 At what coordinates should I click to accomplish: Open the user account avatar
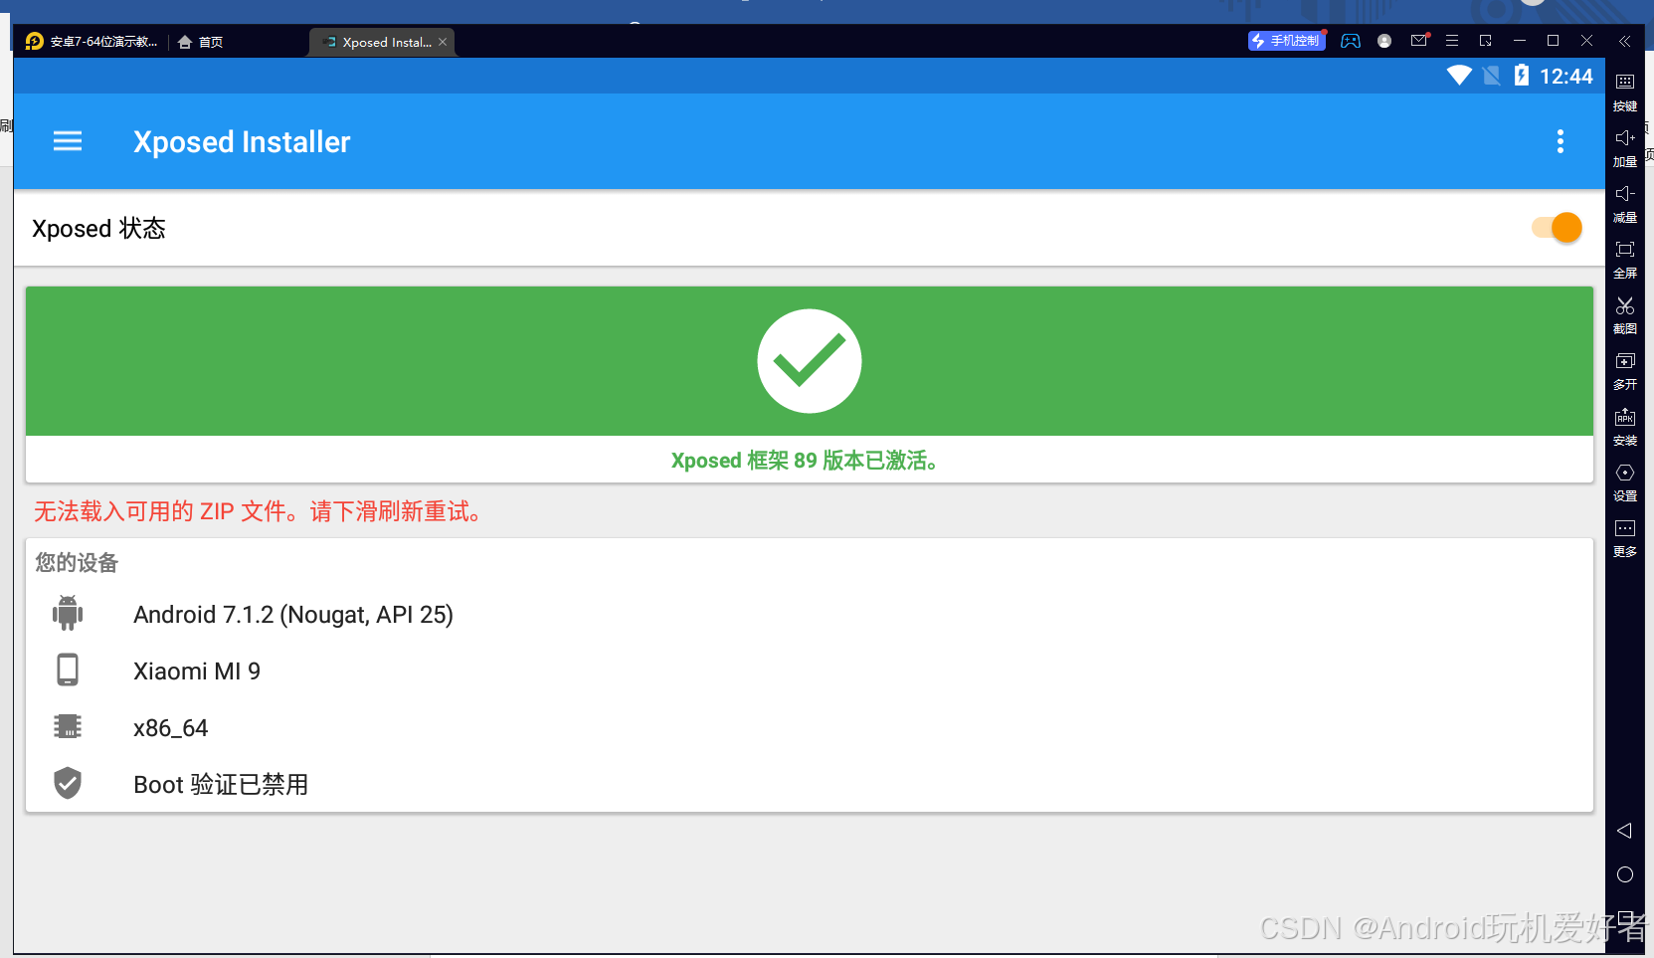coord(1384,41)
